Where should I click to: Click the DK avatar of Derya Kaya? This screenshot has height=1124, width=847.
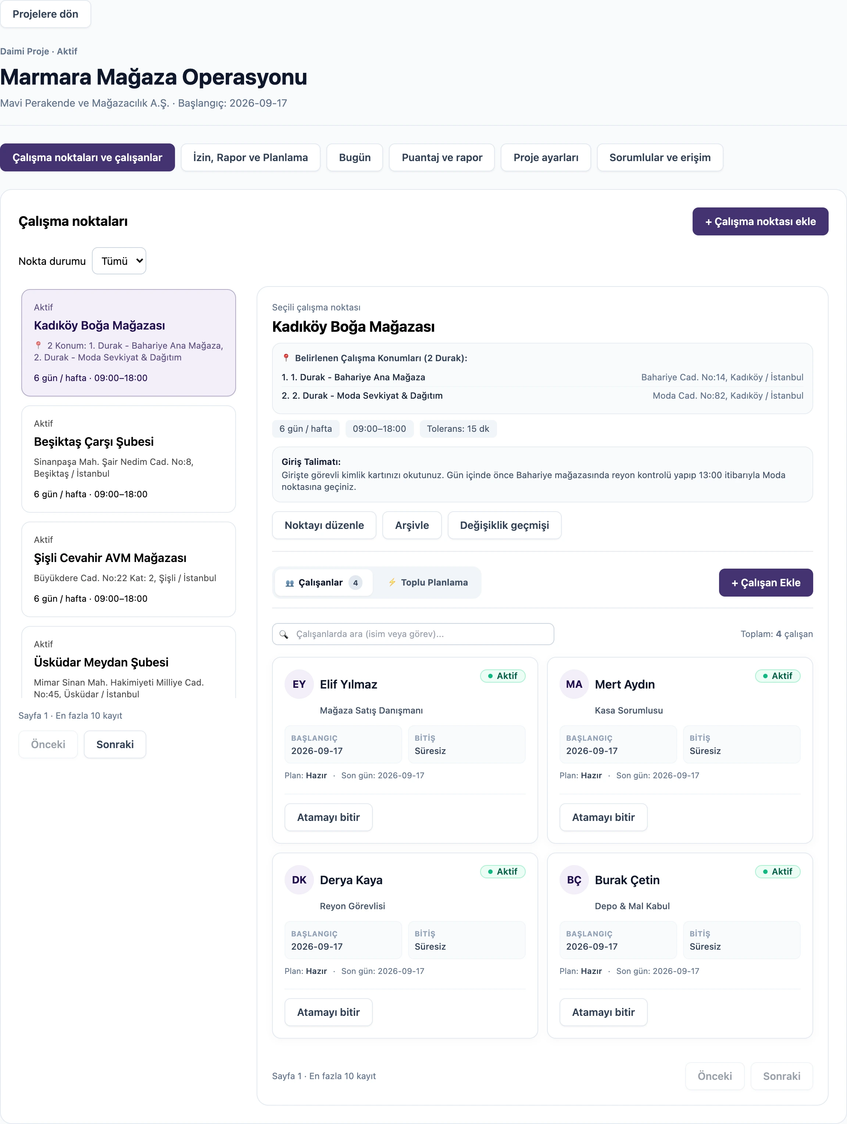tap(299, 879)
